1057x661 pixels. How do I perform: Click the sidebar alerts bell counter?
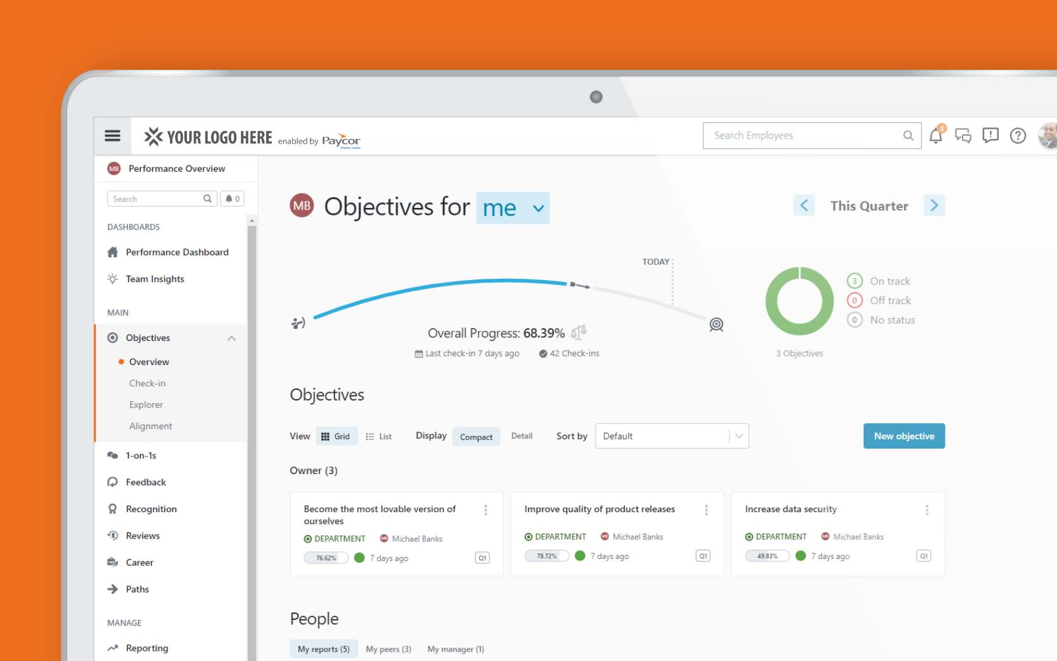point(233,199)
